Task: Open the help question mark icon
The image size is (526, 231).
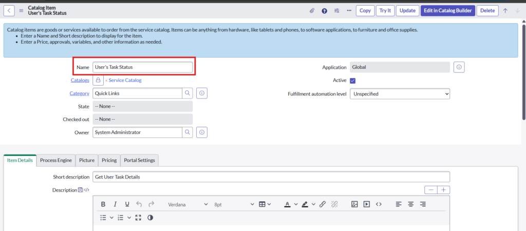Action: click(324, 11)
